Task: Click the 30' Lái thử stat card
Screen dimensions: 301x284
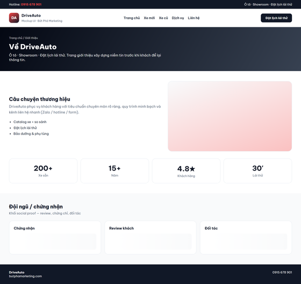Action: pyautogui.click(x=257, y=171)
